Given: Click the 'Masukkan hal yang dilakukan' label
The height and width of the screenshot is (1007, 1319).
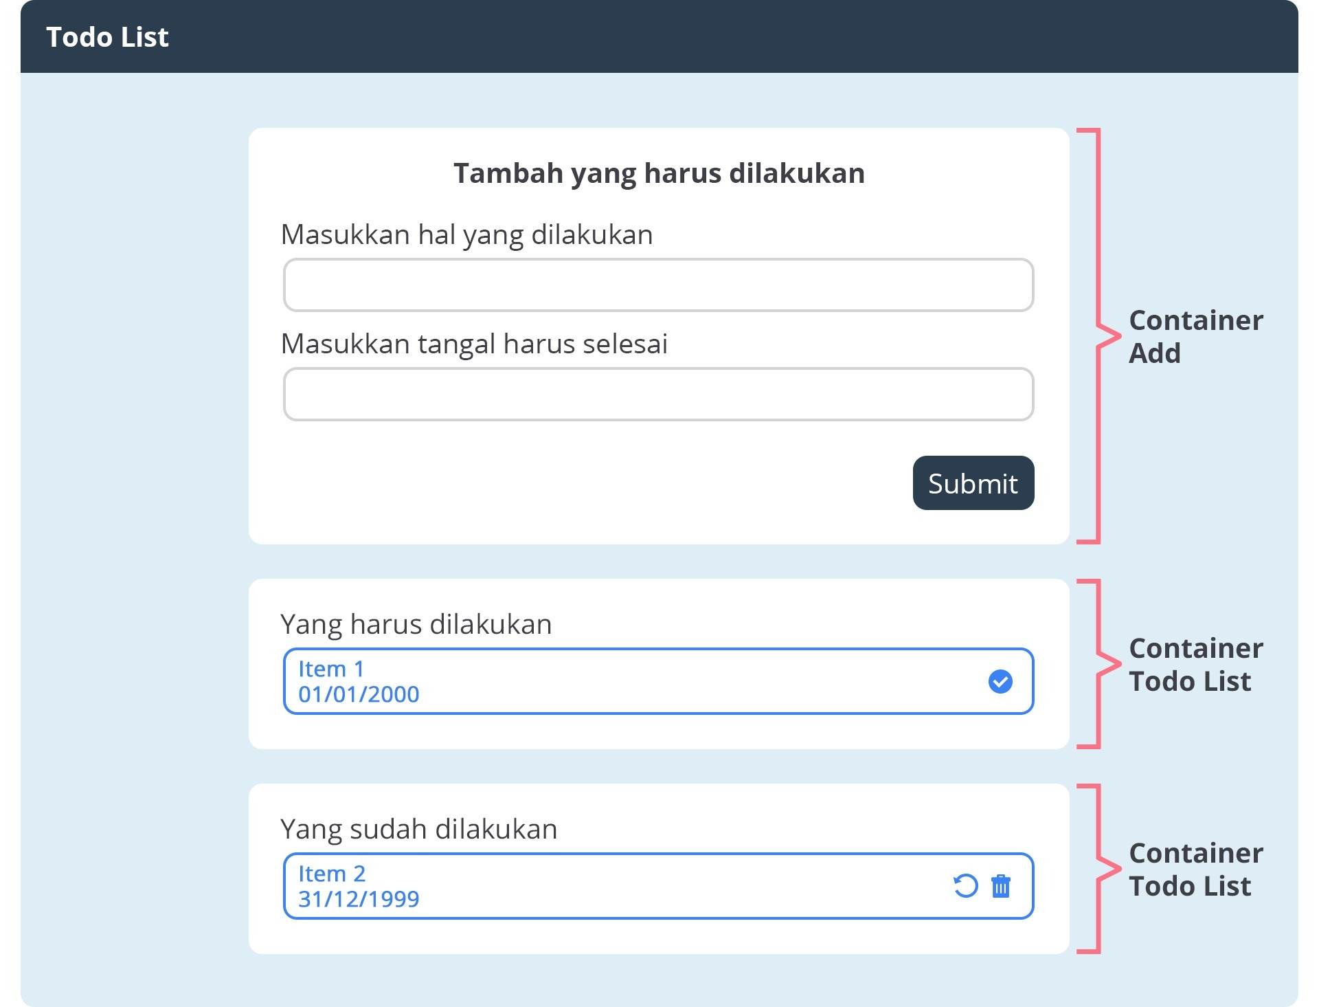Looking at the screenshot, I should pos(466,235).
